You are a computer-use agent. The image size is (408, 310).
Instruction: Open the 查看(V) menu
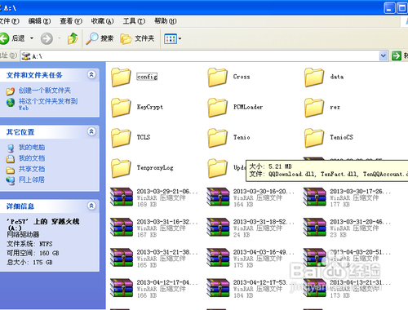coord(71,21)
